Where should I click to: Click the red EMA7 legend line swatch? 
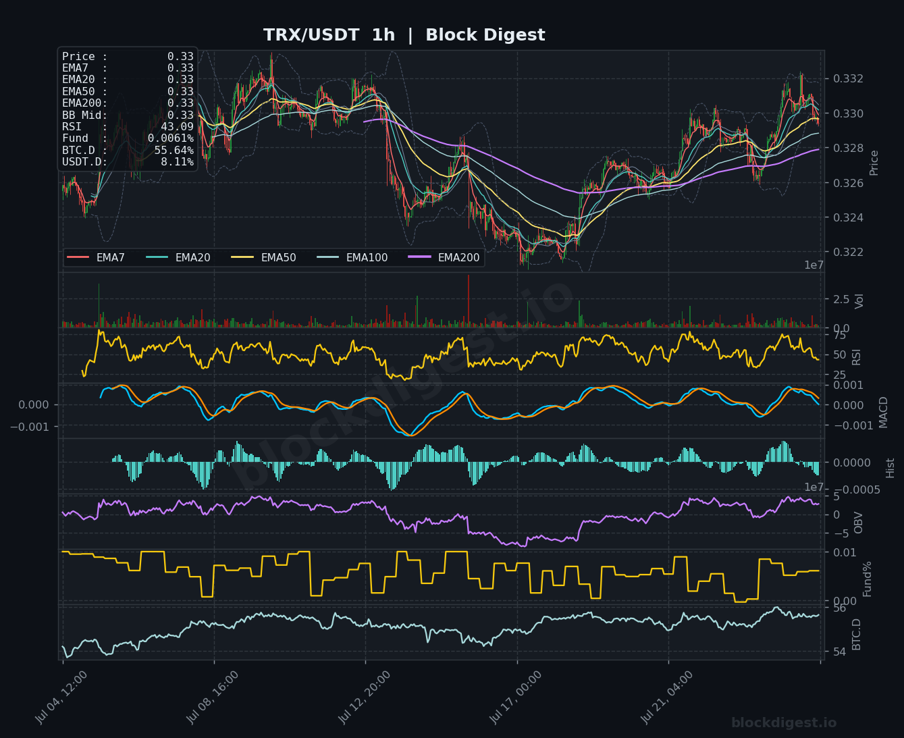click(x=78, y=257)
